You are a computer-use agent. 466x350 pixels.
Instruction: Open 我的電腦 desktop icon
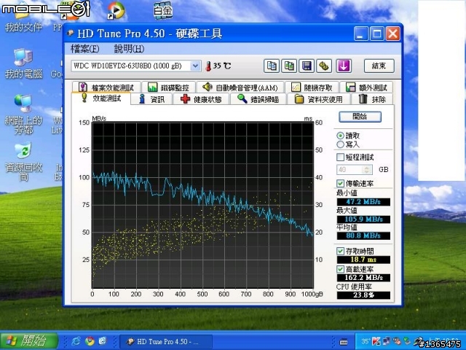point(23,63)
